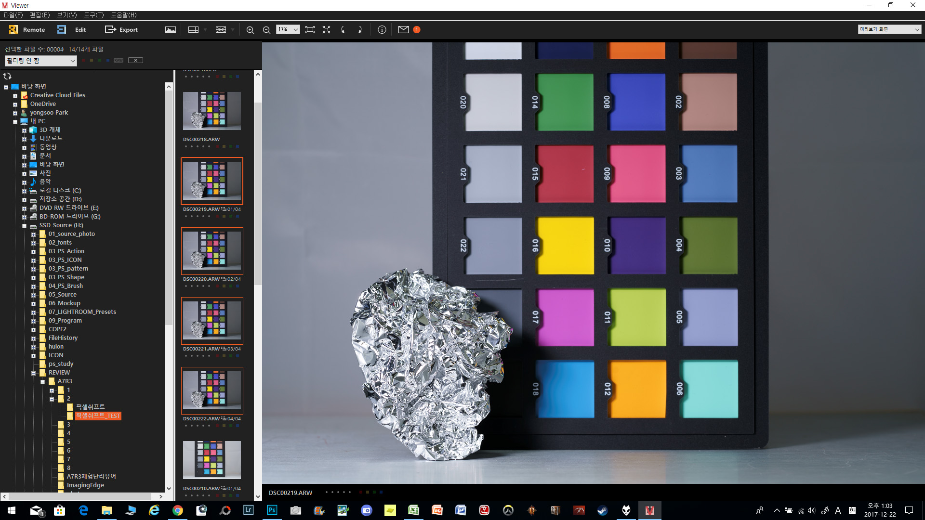Show the histogram display
Screen dimensions: 925x520
click(x=171, y=29)
